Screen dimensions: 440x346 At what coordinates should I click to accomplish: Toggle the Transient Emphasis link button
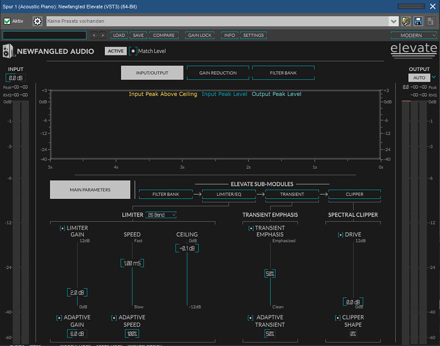pyautogui.click(x=251, y=228)
